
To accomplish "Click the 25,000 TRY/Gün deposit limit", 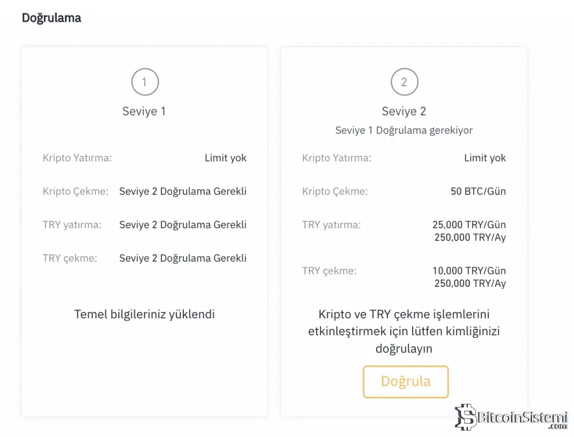I will tap(469, 225).
